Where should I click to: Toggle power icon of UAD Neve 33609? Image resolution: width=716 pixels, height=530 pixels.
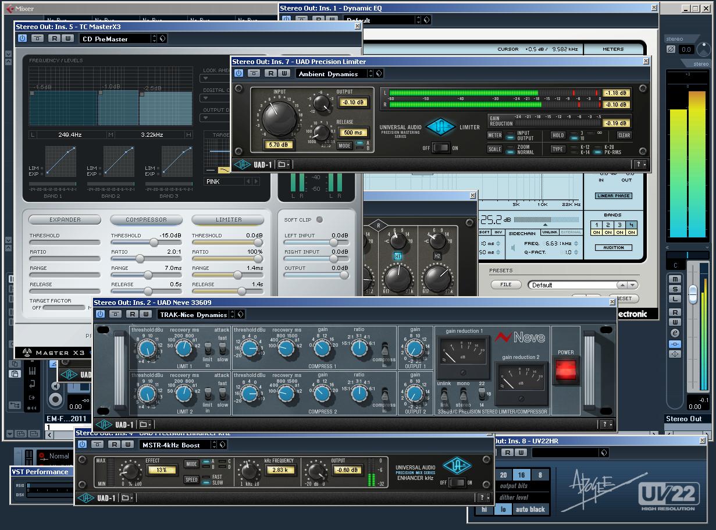coord(100,314)
